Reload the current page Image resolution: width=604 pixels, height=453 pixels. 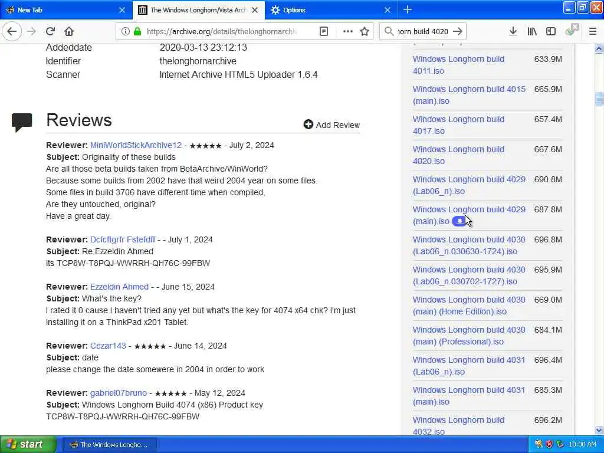click(50, 31)
